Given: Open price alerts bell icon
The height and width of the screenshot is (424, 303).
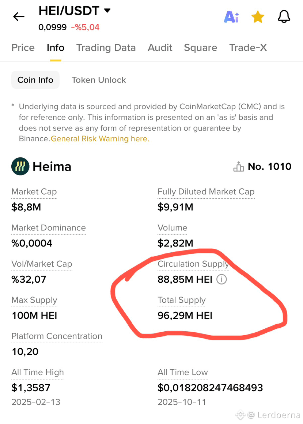Looking at the screenshot, I should pos(284,17).
